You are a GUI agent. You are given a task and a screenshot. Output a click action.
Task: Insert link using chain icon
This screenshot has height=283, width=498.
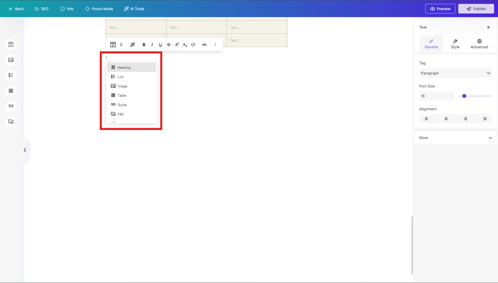pyautogui.click(x=204, y=45)
